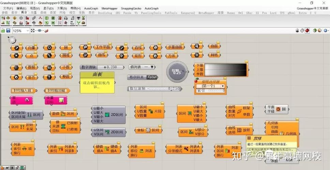Click the pink 变量 目标 component
Image resolution: width=330 pixels, height=170 pixels.
[x=56, y=100]
